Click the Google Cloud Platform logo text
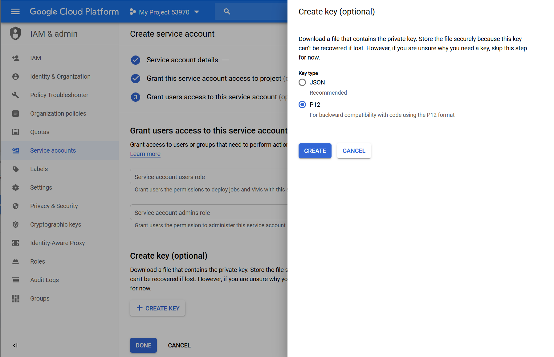Screen dimensions: 554x357 (74, 12)
